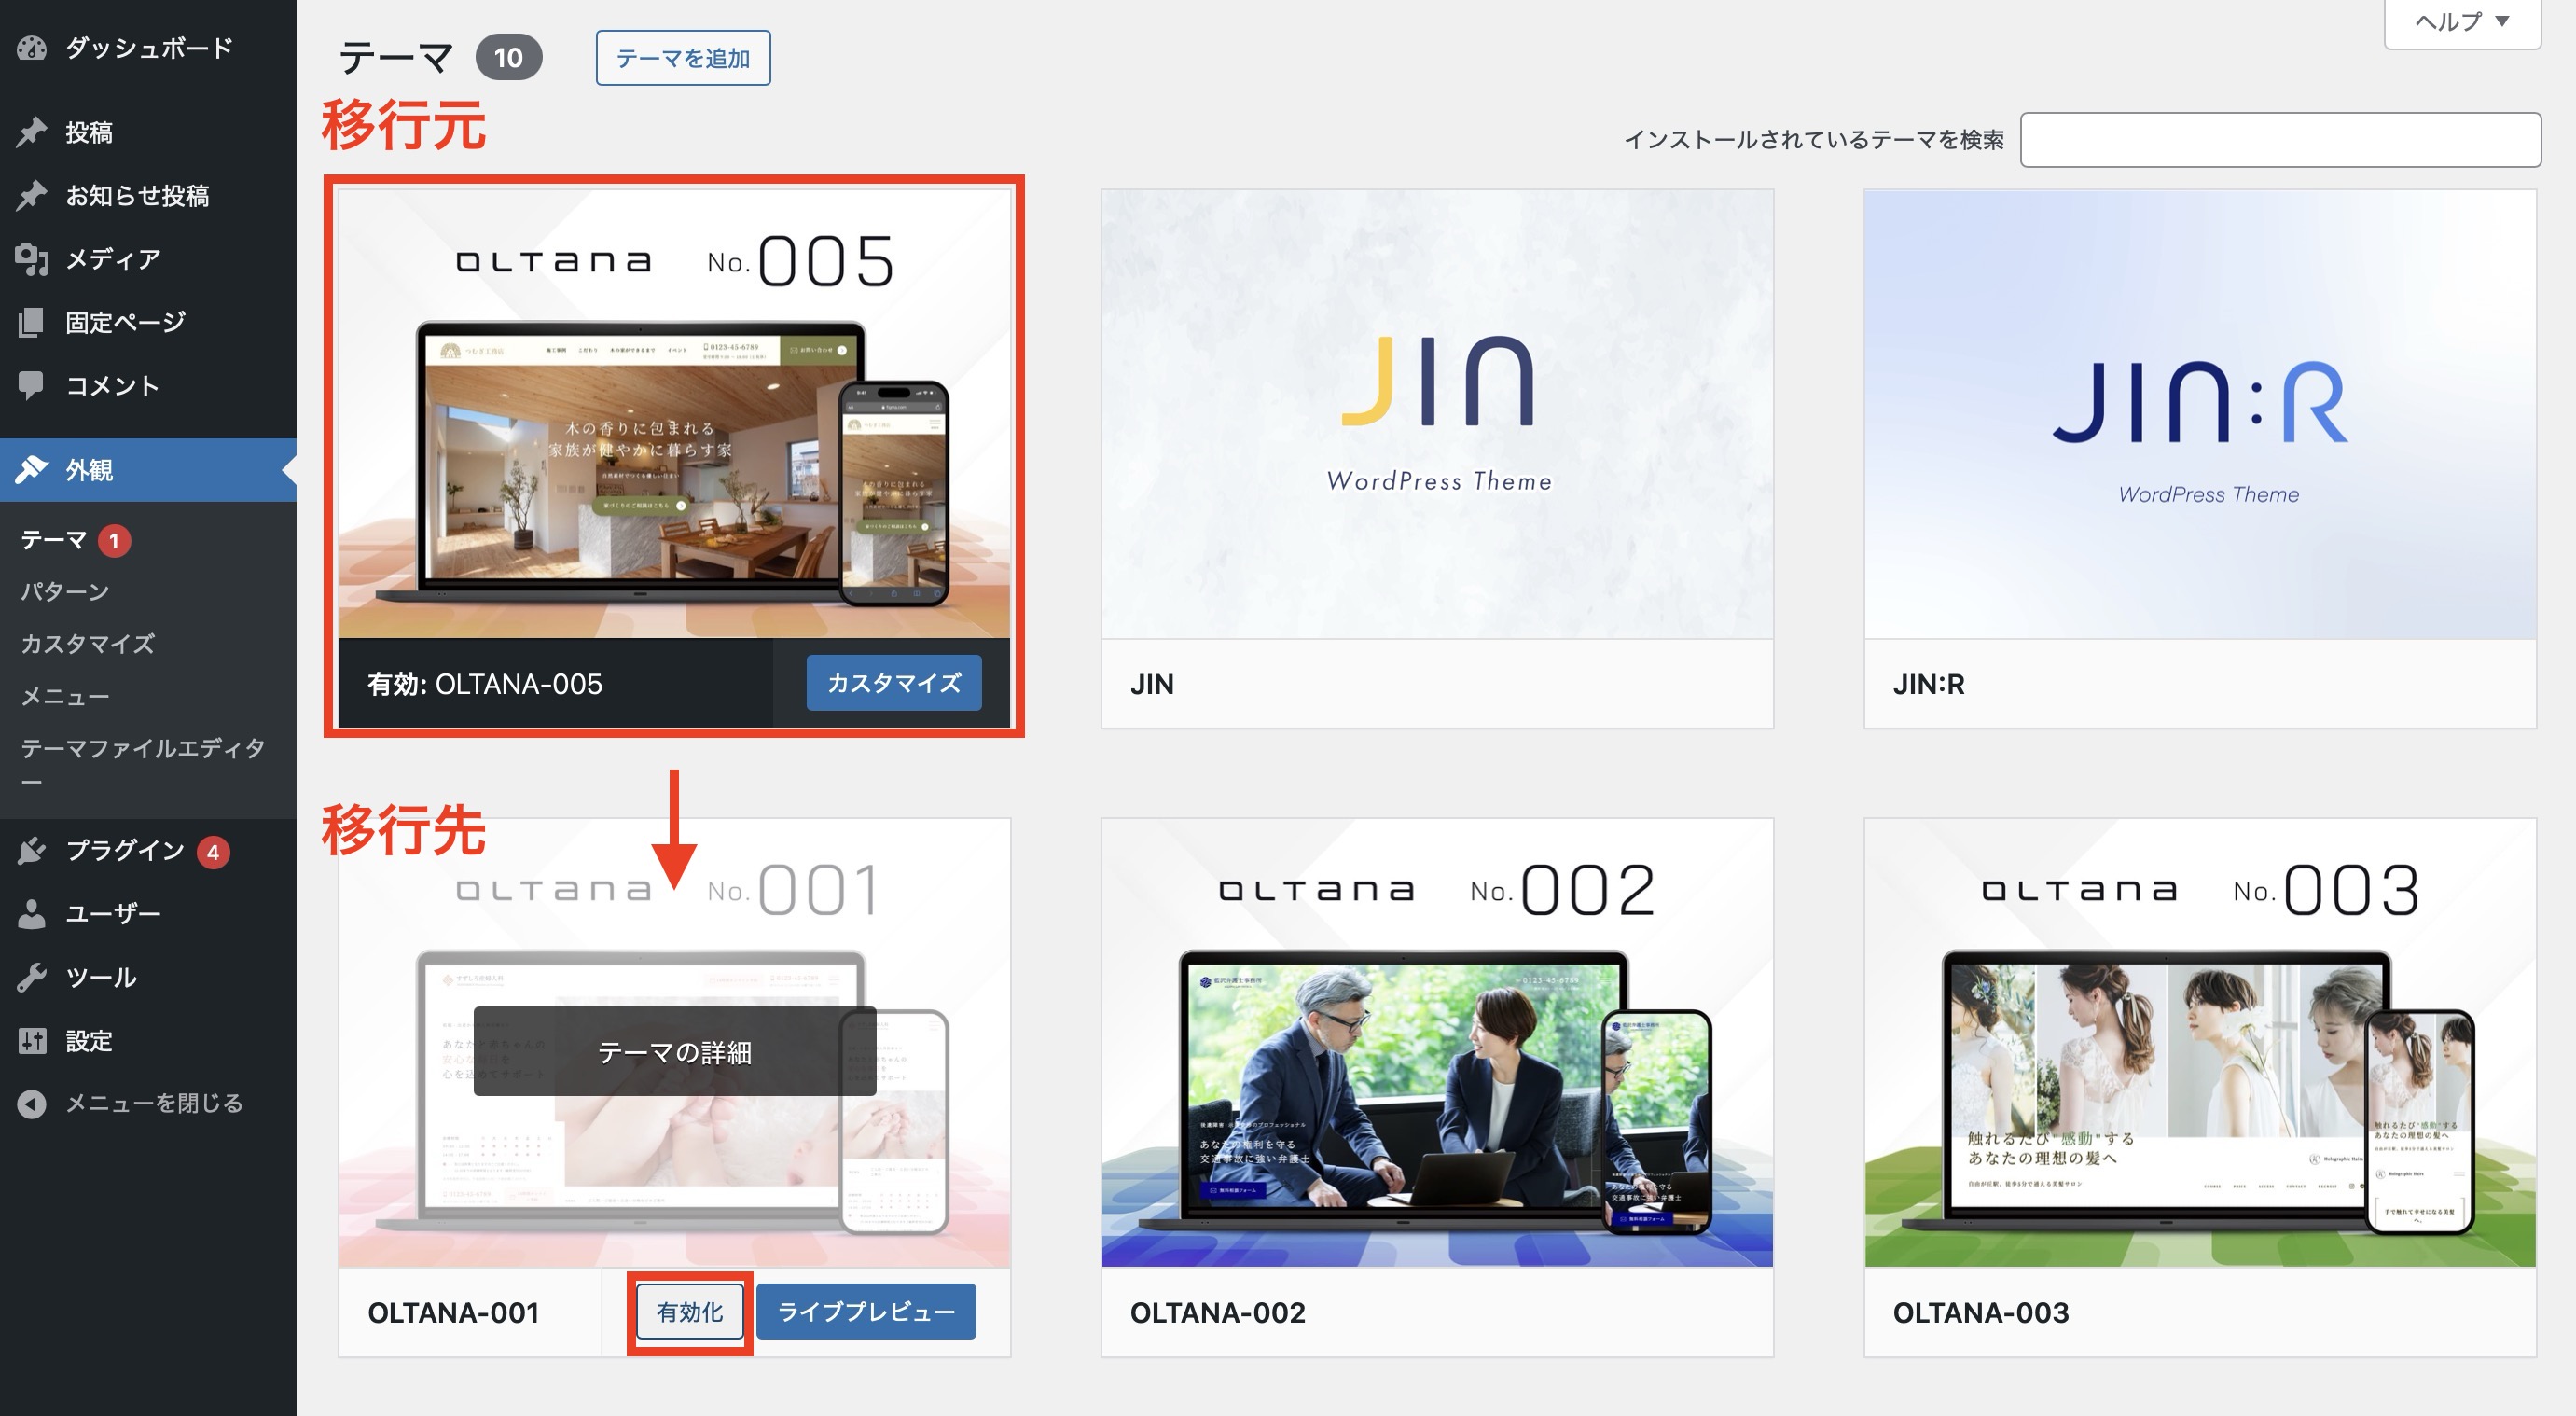Click the pushpin icon beside 投稿
This screenshot has height=1416, width=2576.
32,132
